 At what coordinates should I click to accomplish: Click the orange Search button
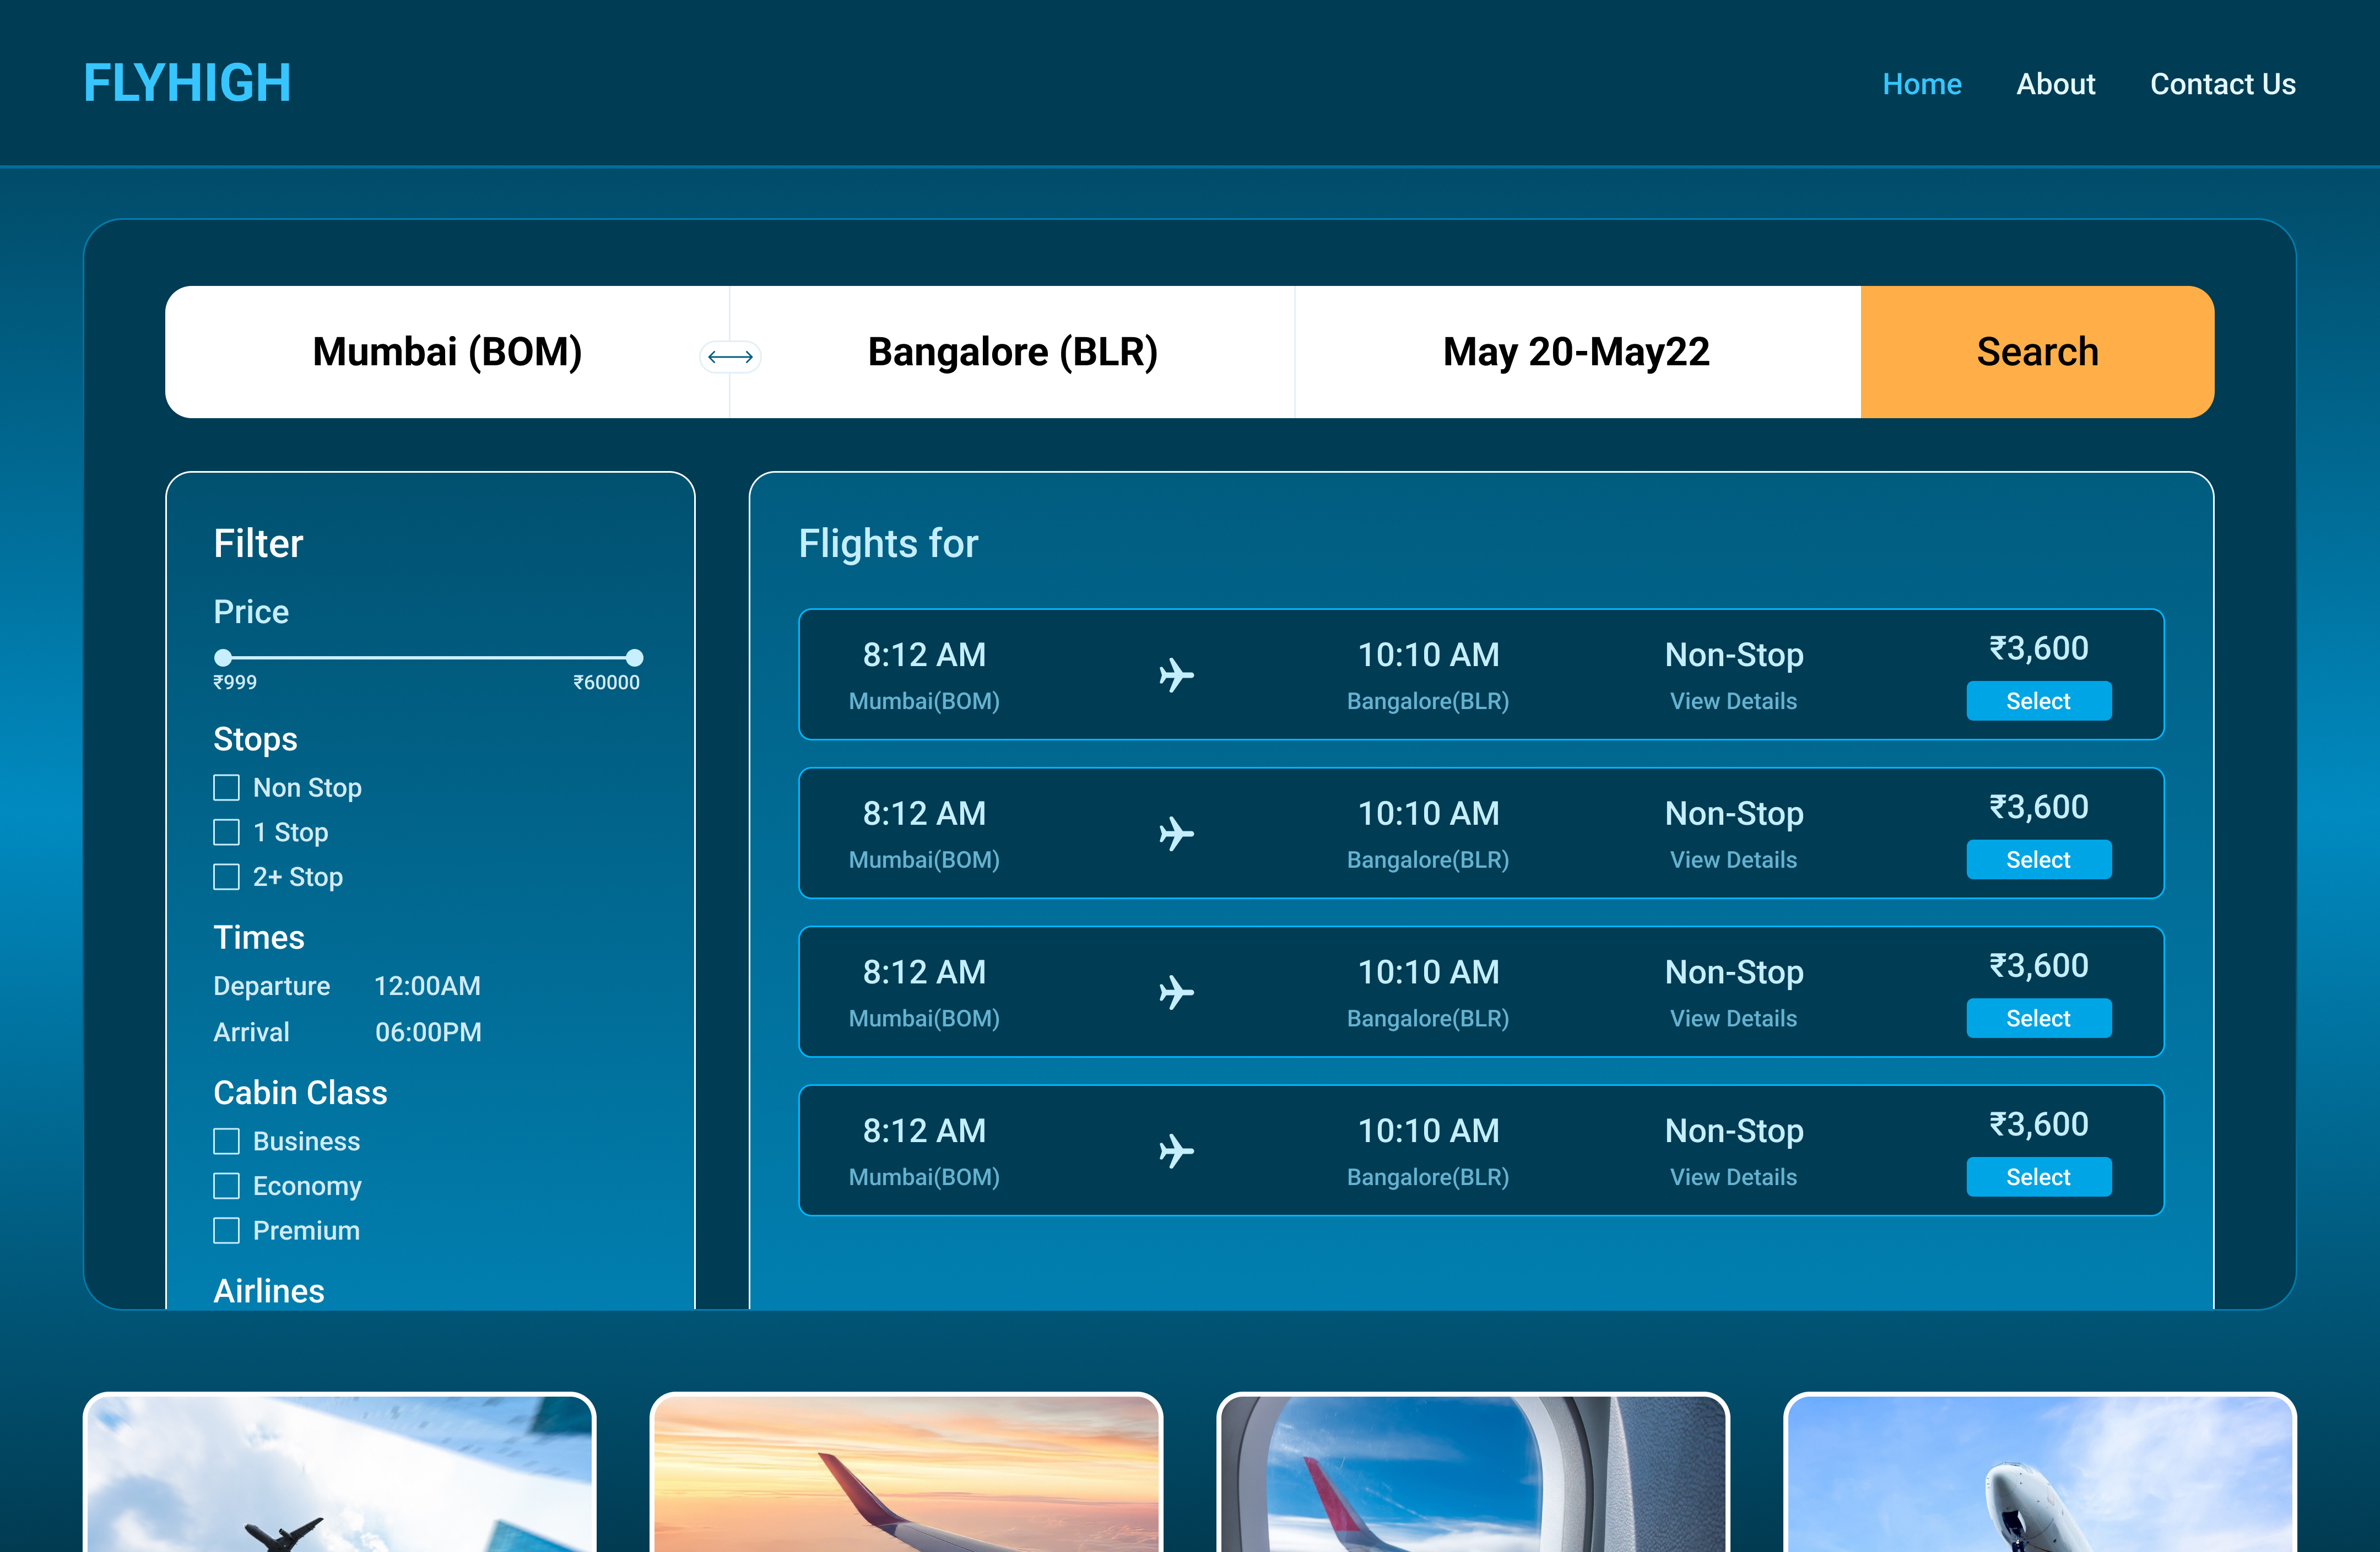tap(2037, 351)
